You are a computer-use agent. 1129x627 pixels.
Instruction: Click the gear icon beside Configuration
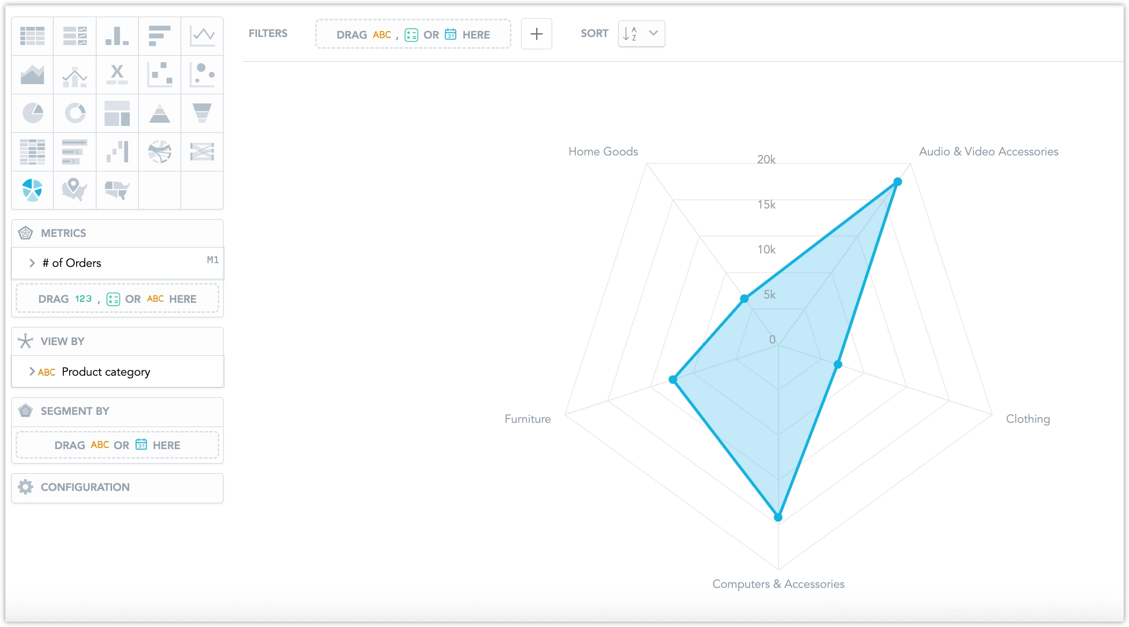pos(25,487)
